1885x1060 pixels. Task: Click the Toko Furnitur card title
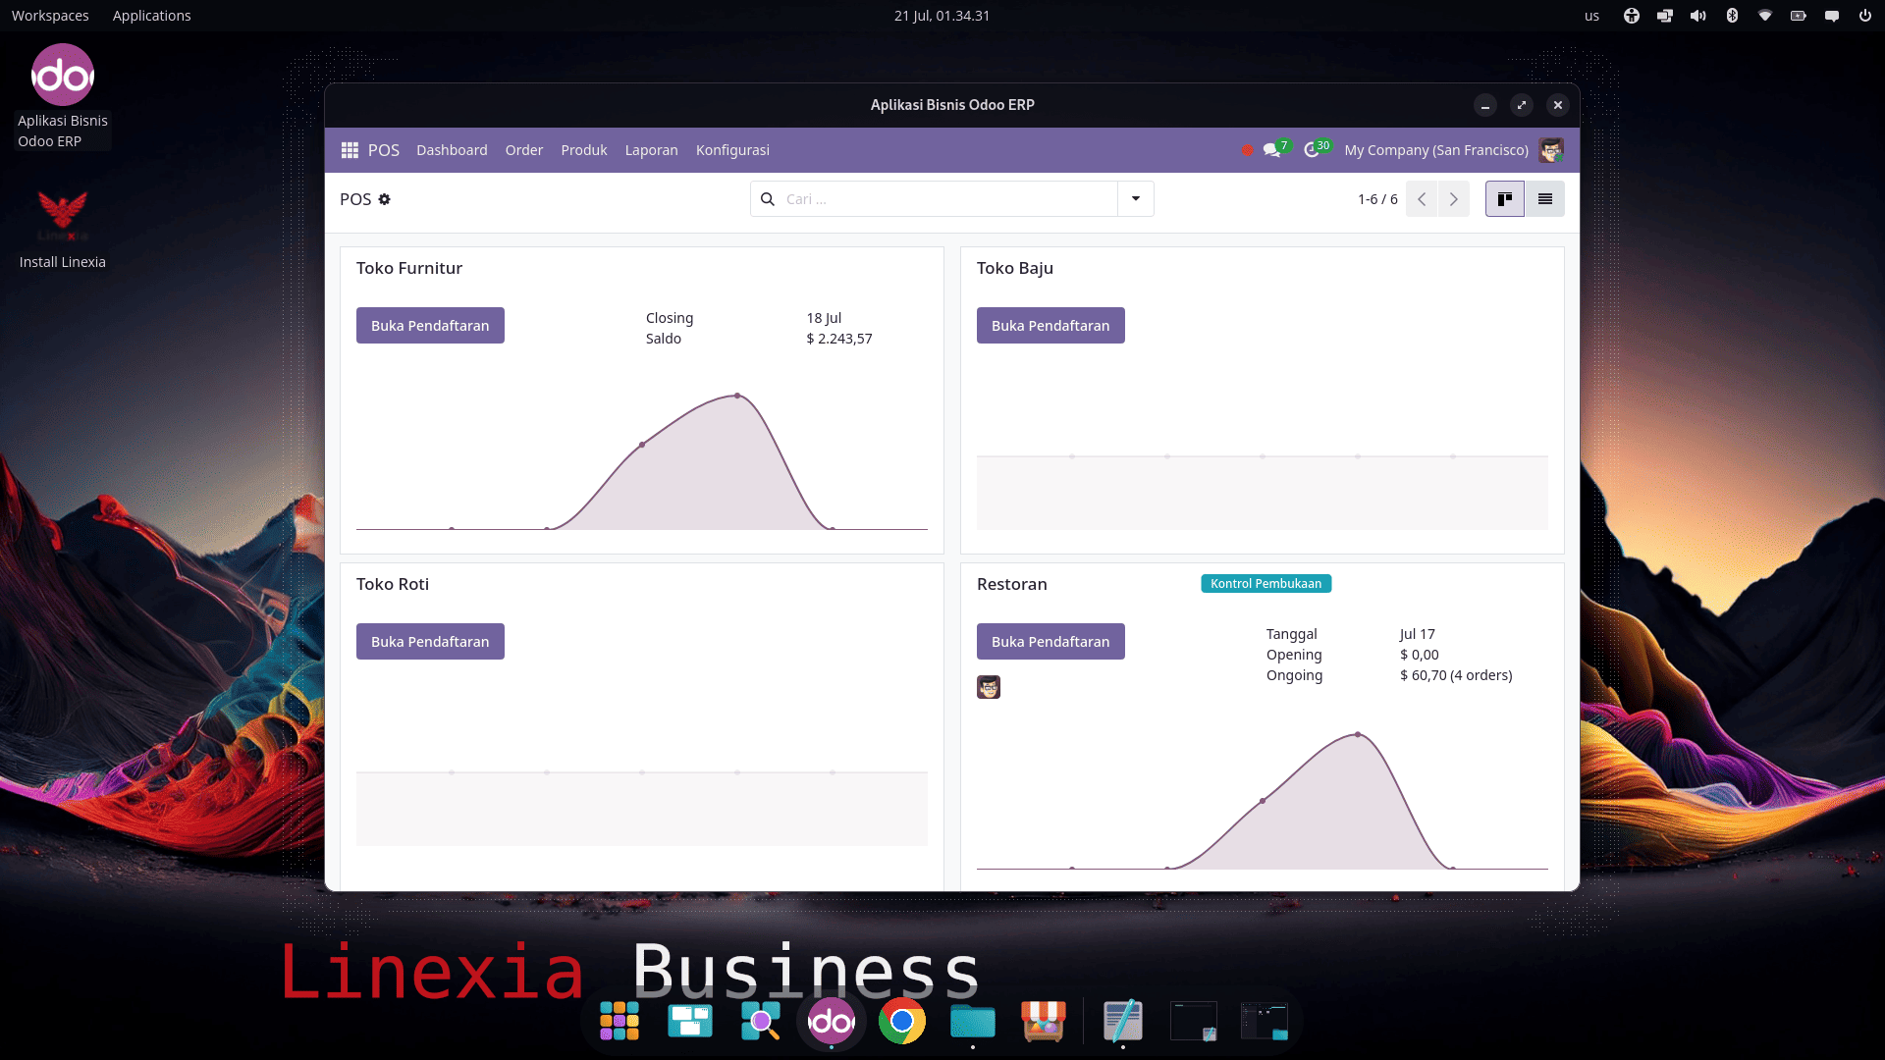point(409,268)
